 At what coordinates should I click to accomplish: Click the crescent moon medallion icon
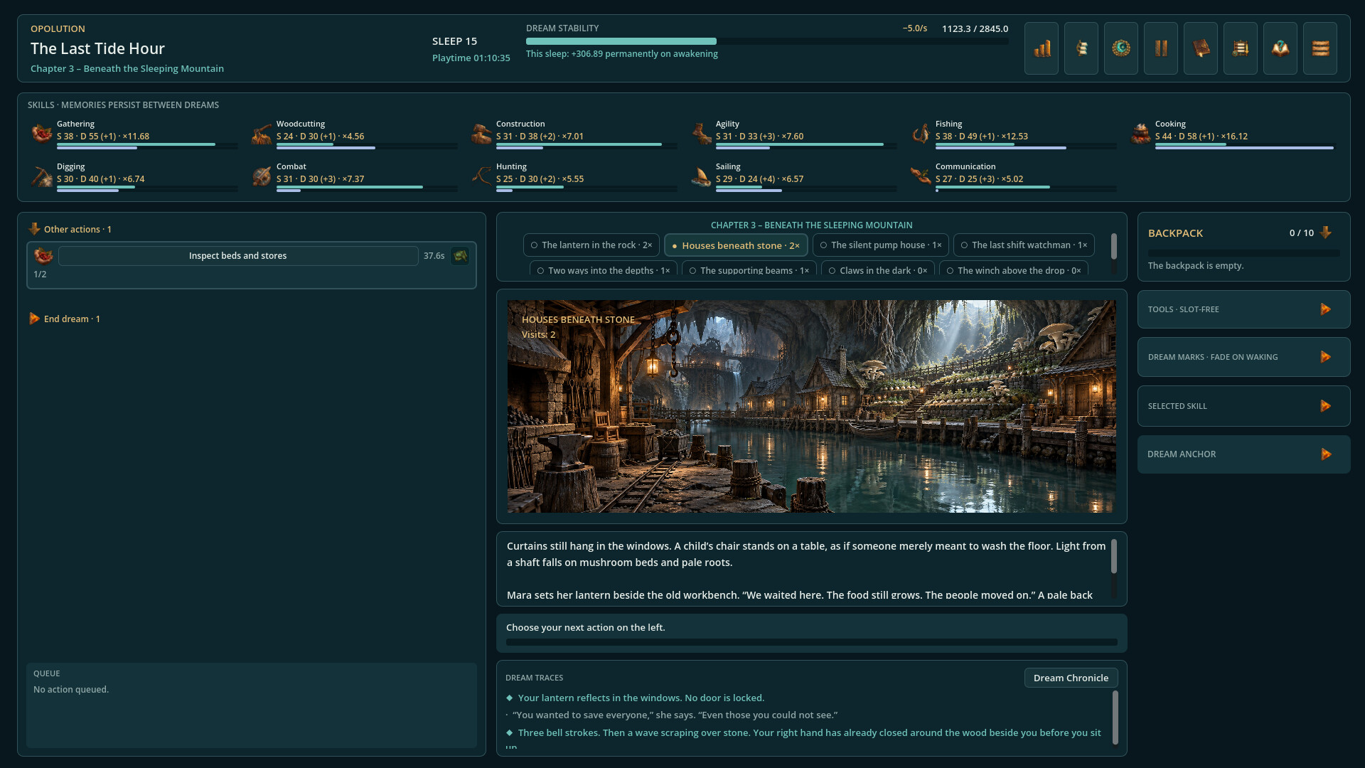1121,48
